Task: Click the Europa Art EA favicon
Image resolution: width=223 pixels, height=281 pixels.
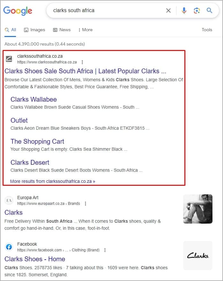Action: tap(9, 200)
